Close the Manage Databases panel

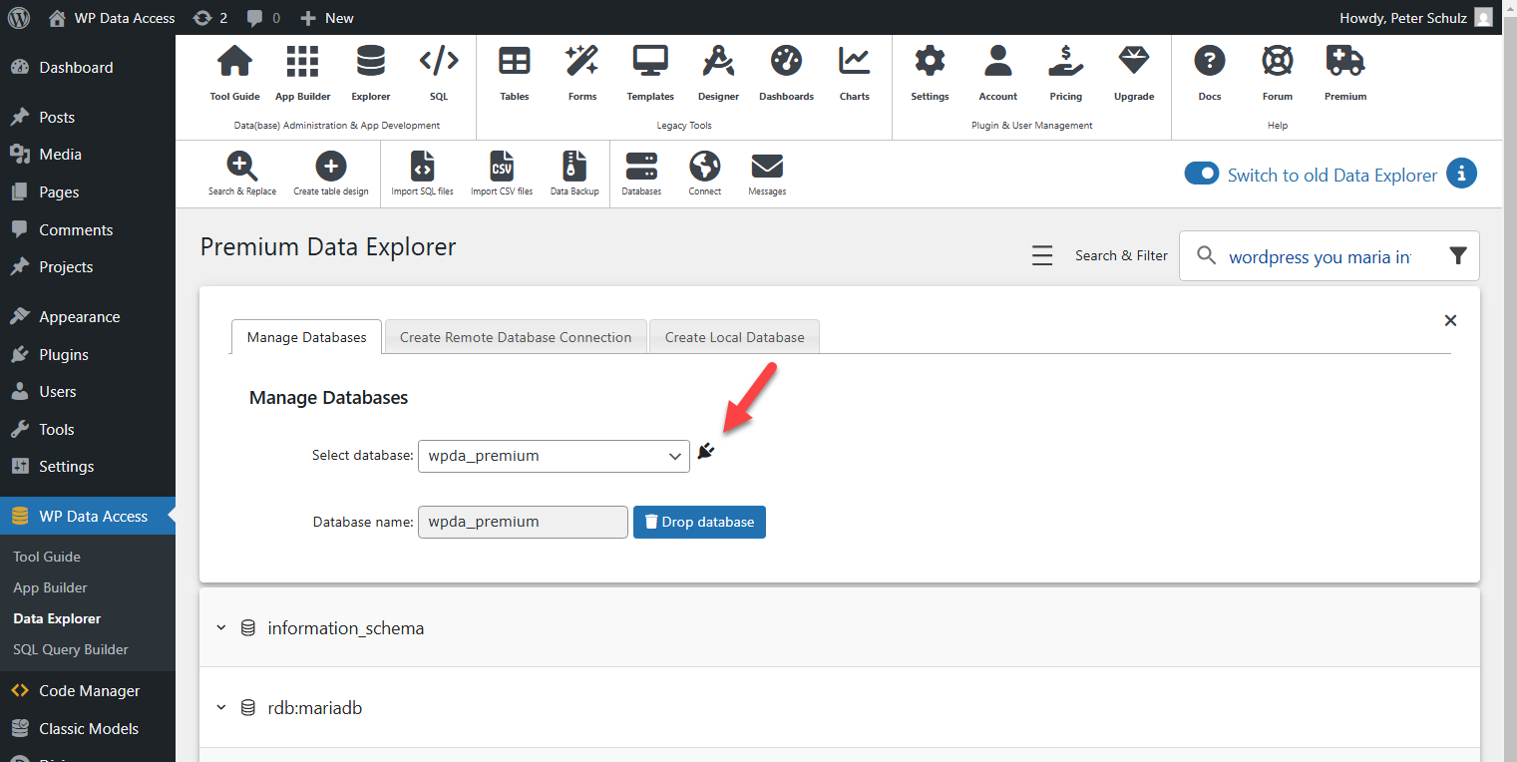coord(1450,320)
